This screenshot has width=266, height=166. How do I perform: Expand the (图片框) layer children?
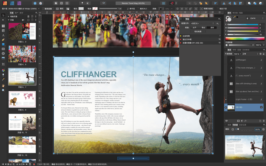pyautogui.click(x=226, y=107)
